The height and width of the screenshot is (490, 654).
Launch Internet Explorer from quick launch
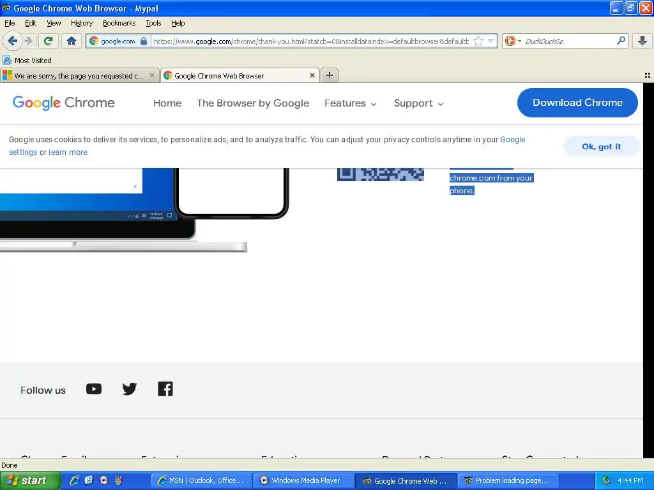(x=74, y=480)
